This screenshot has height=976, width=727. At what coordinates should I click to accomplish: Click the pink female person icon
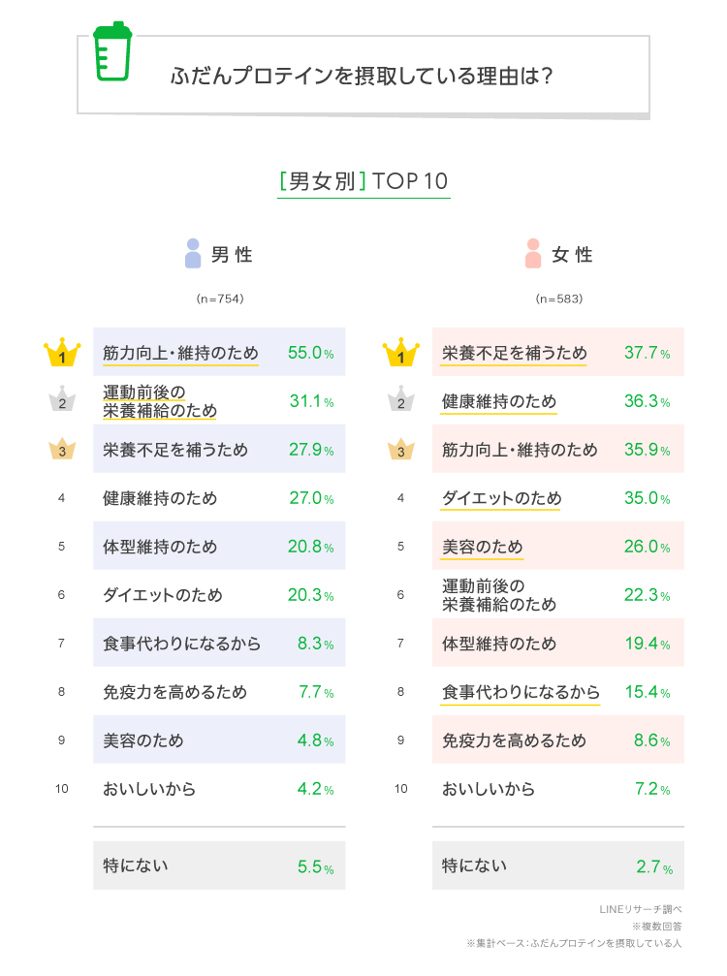coord(532,254)
